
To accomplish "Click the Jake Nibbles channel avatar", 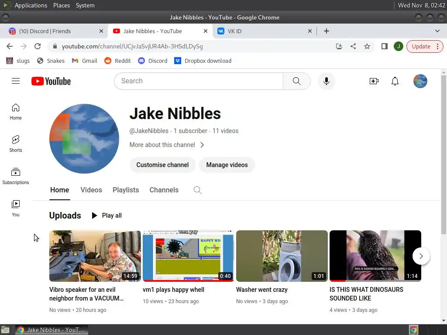I will [x=84, y=139].
